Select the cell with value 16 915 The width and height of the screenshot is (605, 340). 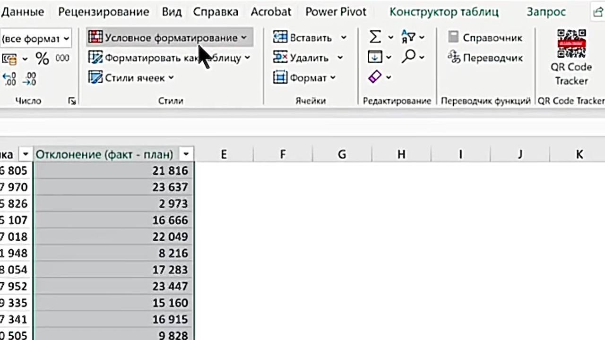click(x=113, y=319)
